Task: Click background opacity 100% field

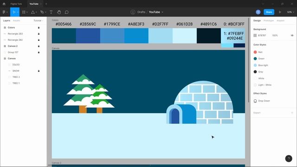Action: click(275, 35)
